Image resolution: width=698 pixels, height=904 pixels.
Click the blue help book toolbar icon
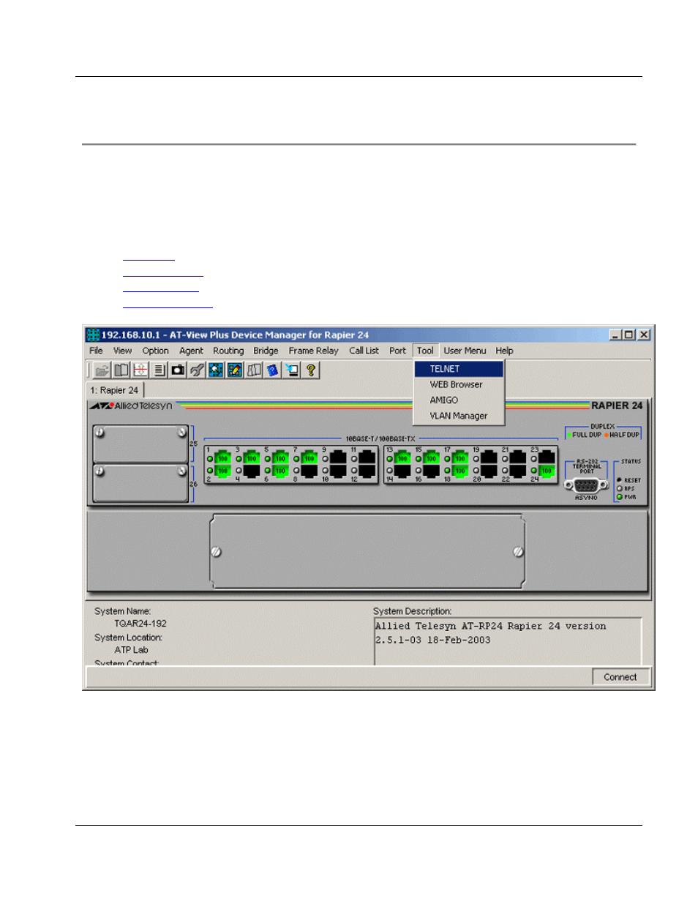(x=273, y=370)
